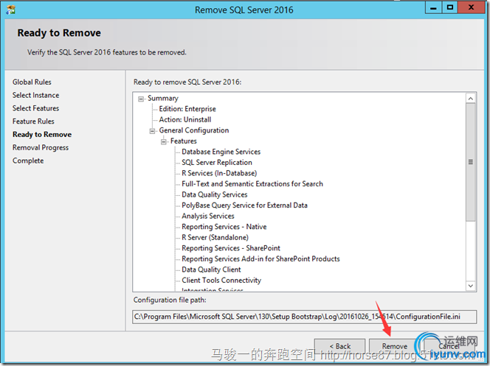Viewport: 490px width, 366px height.
Task: Select R Services (In-Database) row
Action: pos(219,173)
